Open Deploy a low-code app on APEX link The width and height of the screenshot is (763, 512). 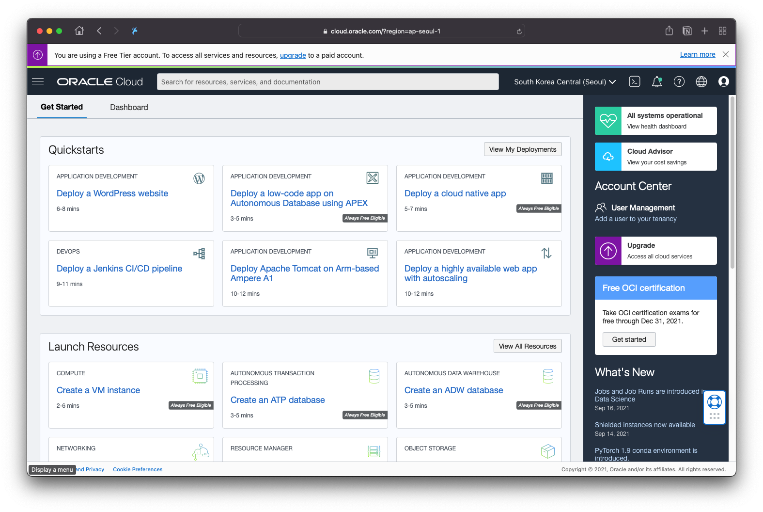click(x=299, y=198)
